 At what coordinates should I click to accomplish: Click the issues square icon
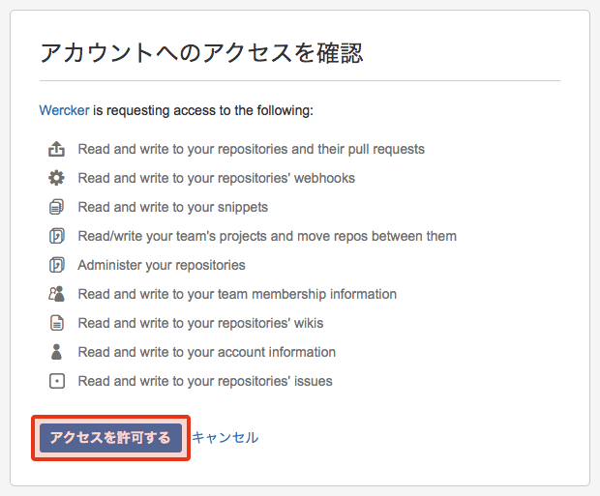pyautogui.click(x=56, y=381)
